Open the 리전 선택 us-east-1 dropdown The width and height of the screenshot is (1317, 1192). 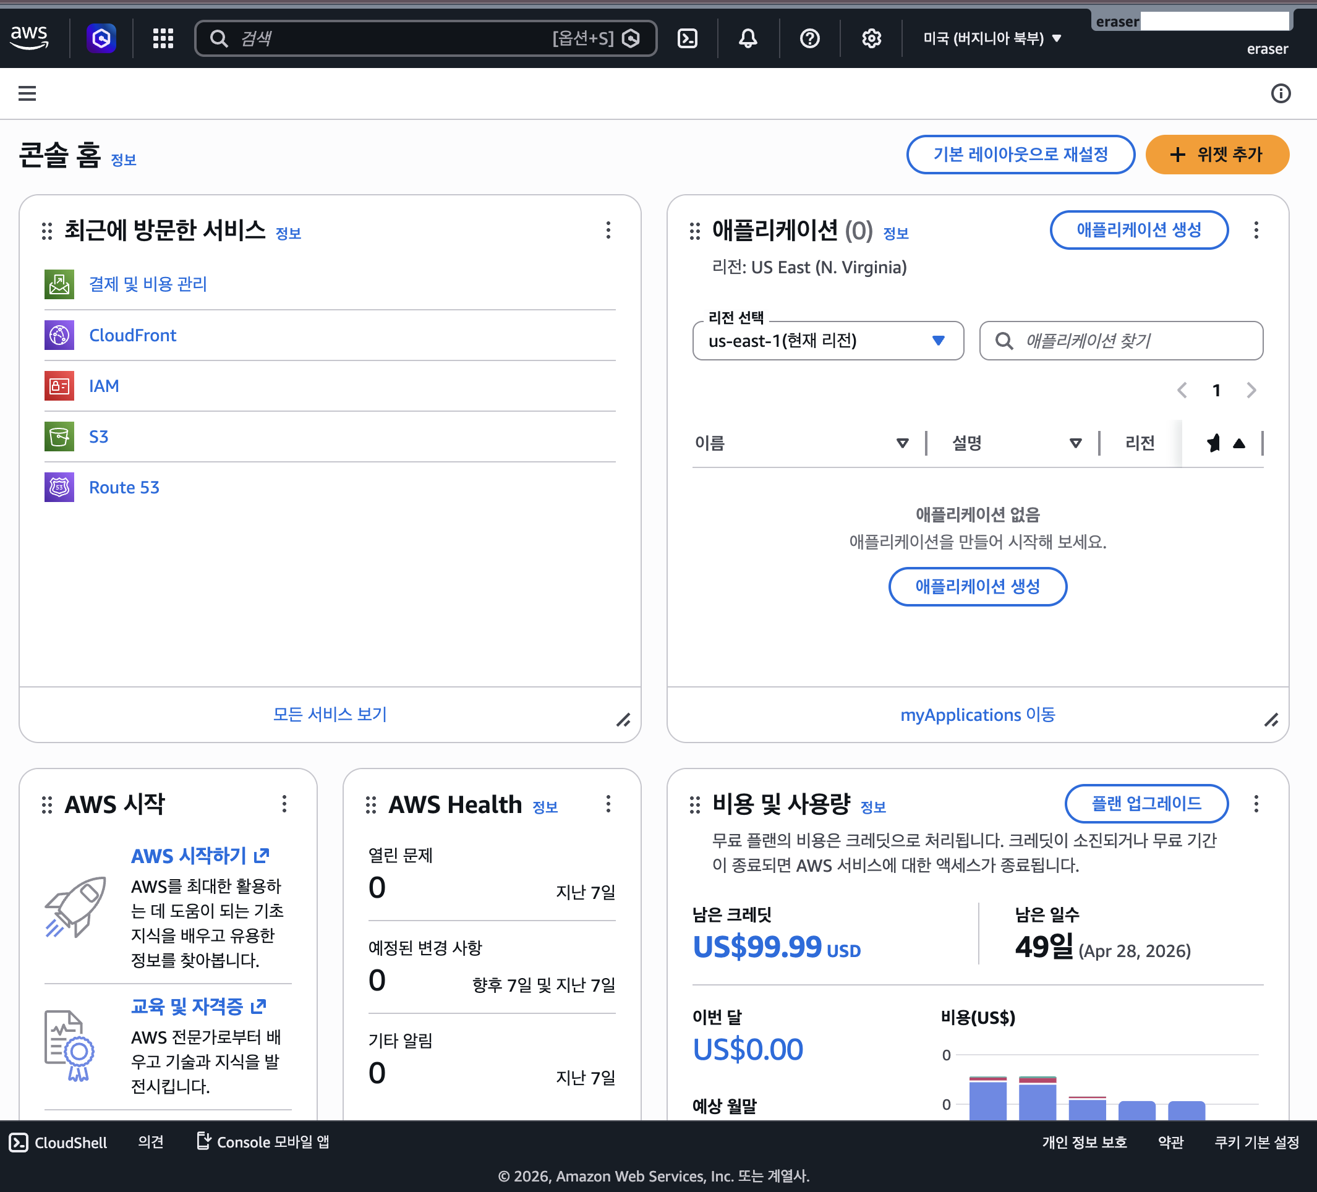pyautogui.click(x=827, y=340)
